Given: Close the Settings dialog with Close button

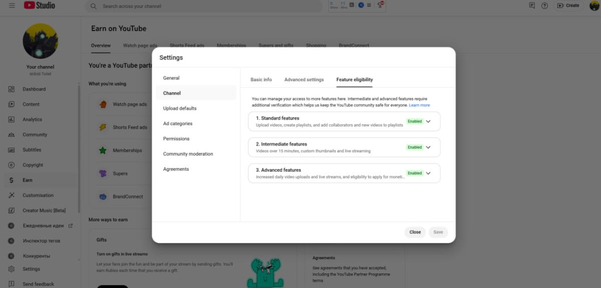Looking at the screenshot, I should (x=415, y=232).
